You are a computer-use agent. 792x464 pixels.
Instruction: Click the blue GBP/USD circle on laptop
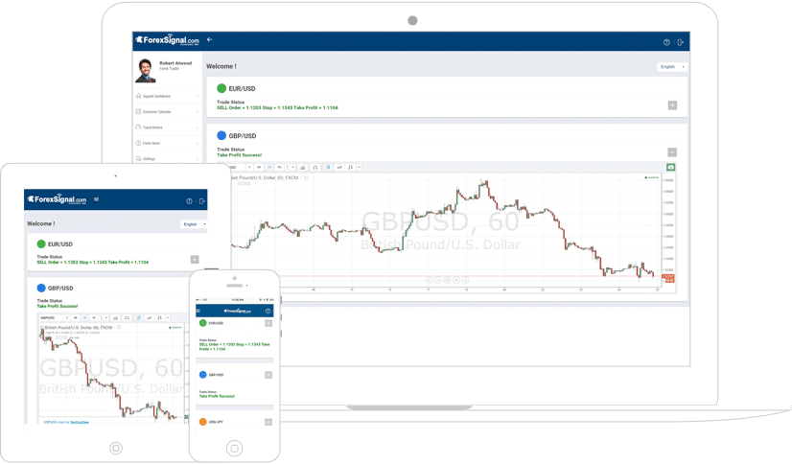pyautogui.click(x=221, y=135)
